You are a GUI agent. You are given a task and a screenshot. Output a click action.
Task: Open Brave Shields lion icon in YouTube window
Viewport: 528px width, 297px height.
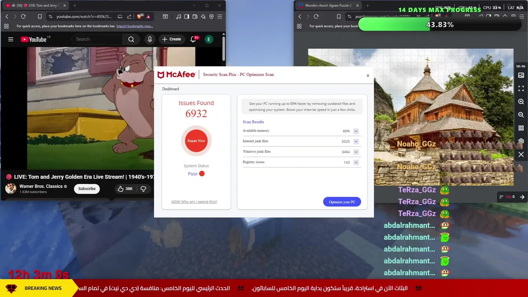(139, 16)
